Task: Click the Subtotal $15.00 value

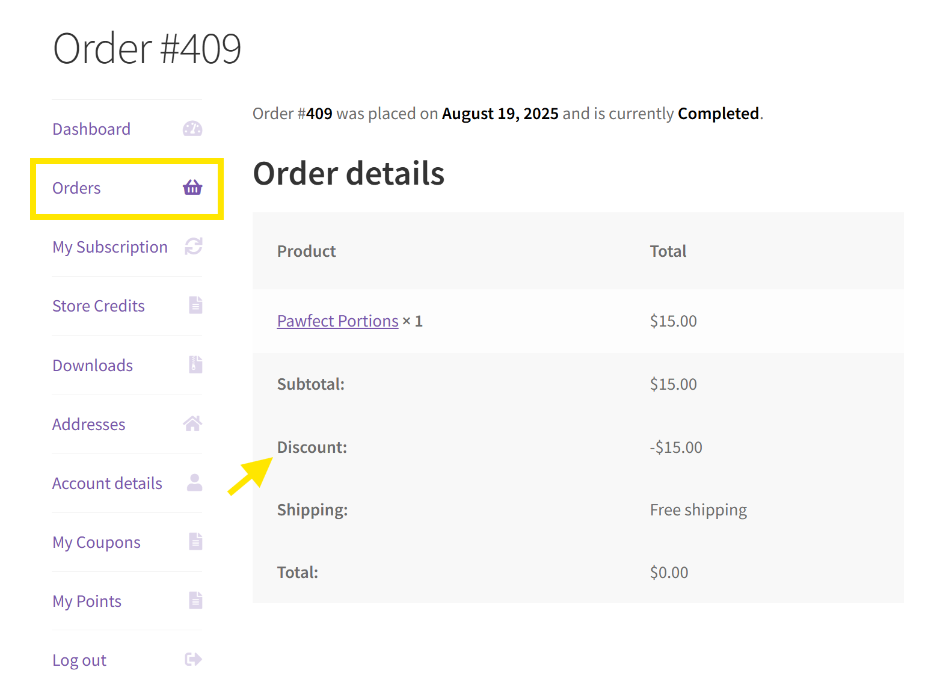Action: [674, 384]
